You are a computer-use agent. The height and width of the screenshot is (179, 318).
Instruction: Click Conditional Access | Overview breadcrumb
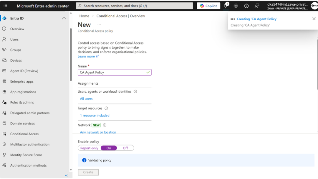pos(121,16)
